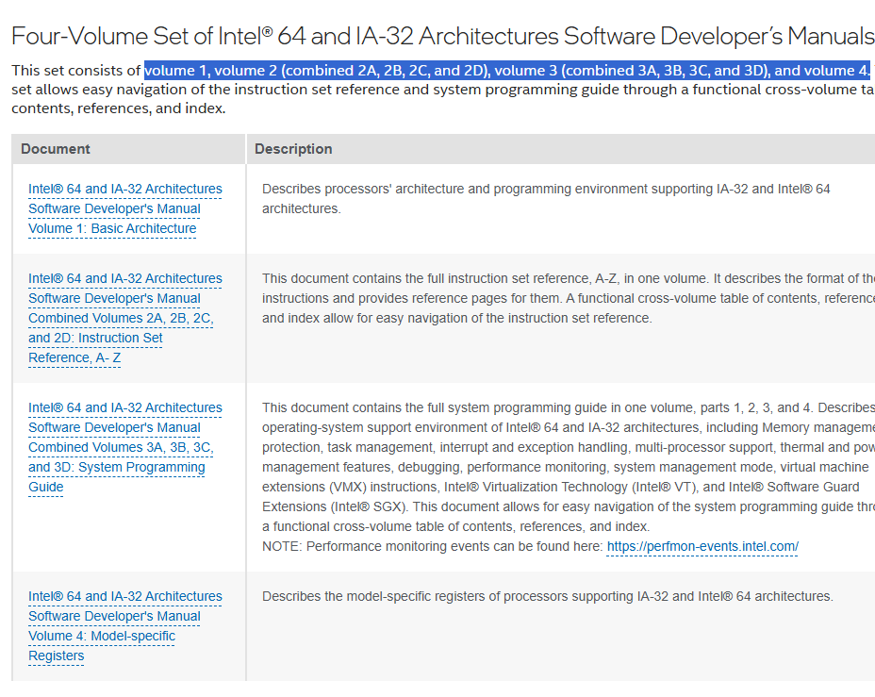
Task: Click the Volume 1 description text
Action: (x=546, y=199)
